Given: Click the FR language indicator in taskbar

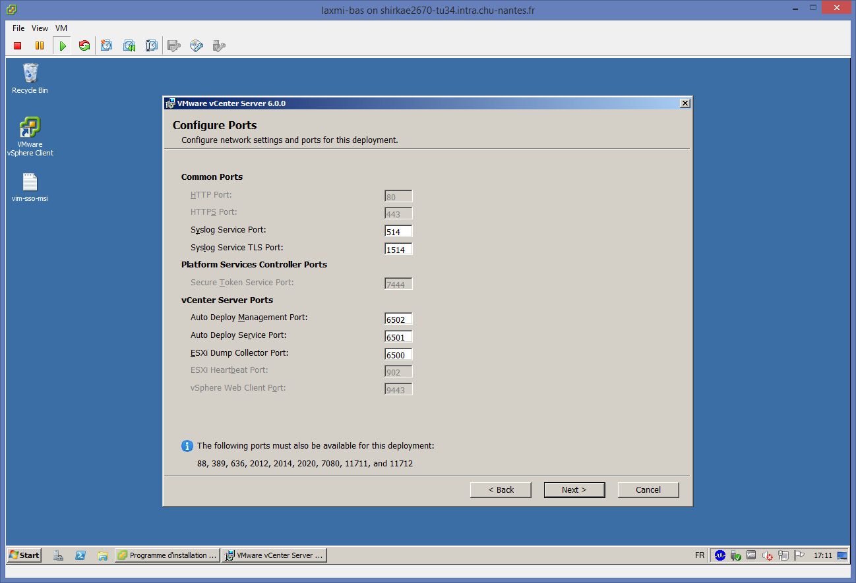Looking at the screenshot, I should pos(700,555).
